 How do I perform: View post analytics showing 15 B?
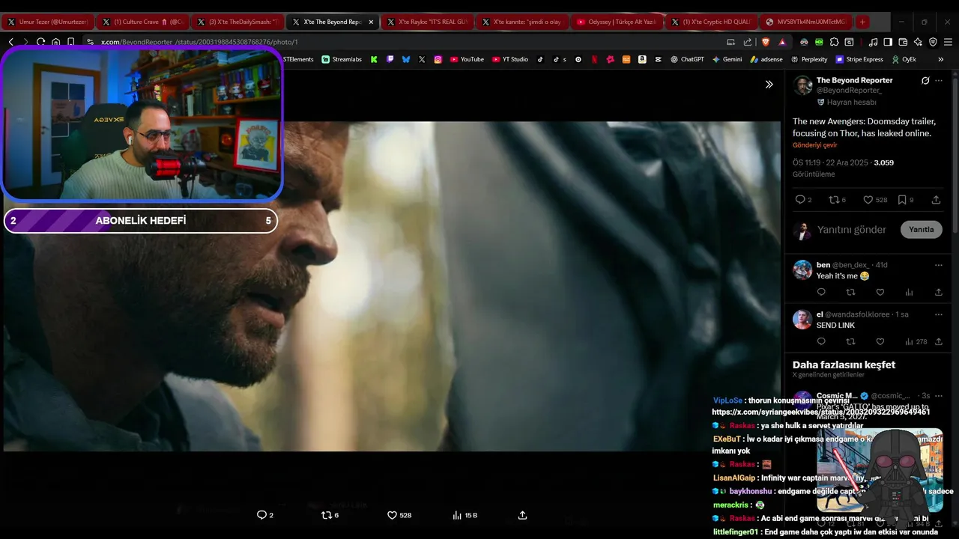click(465, 515)
